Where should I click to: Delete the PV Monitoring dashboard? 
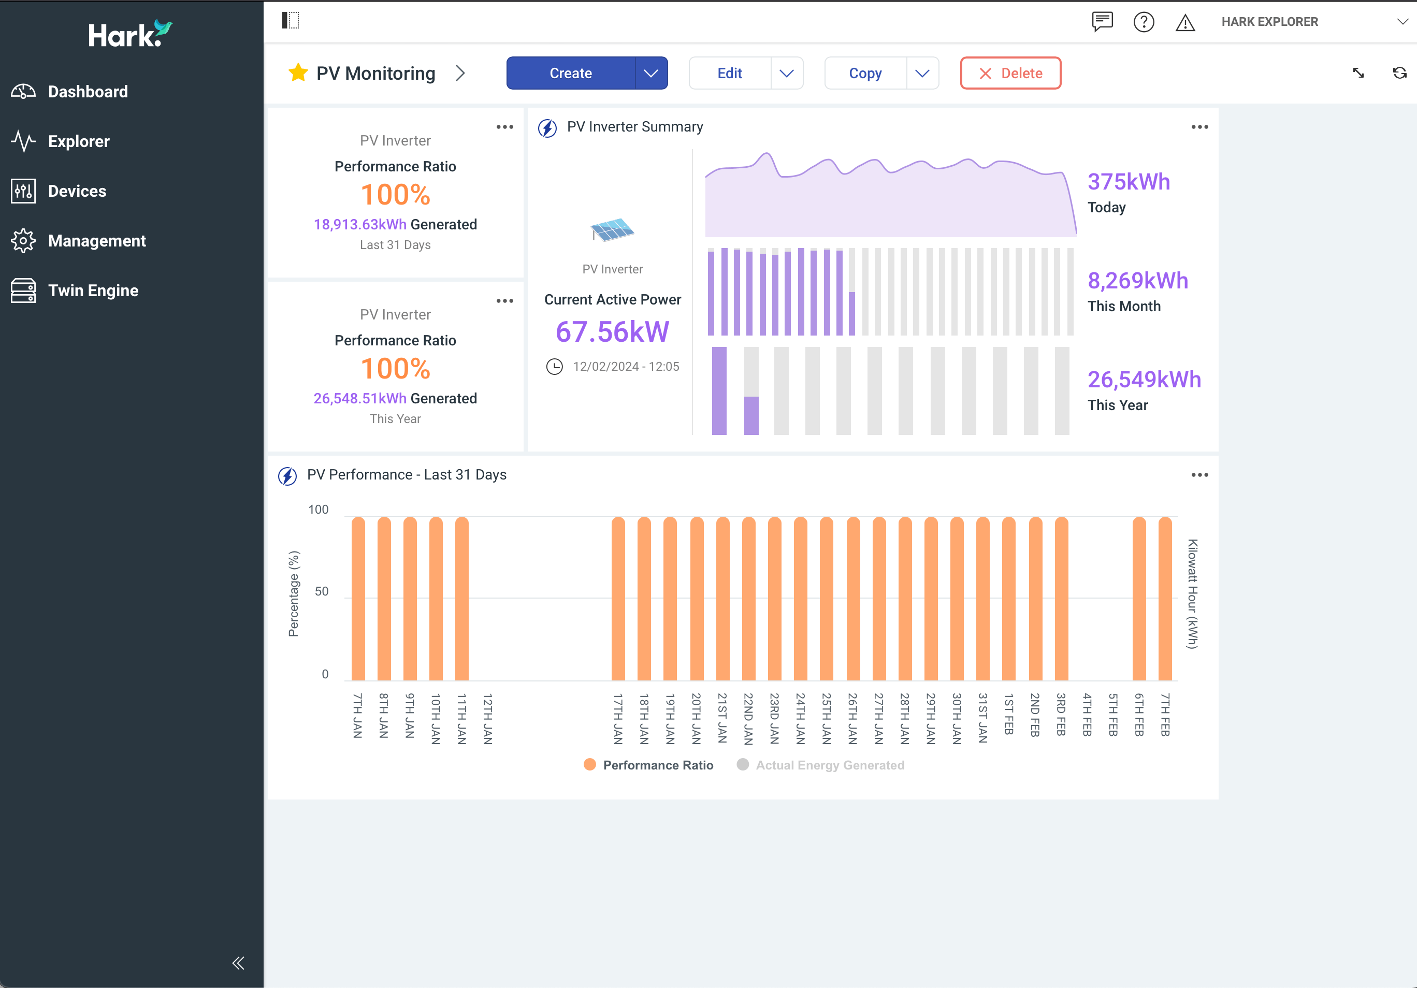tap(1010, 73)
